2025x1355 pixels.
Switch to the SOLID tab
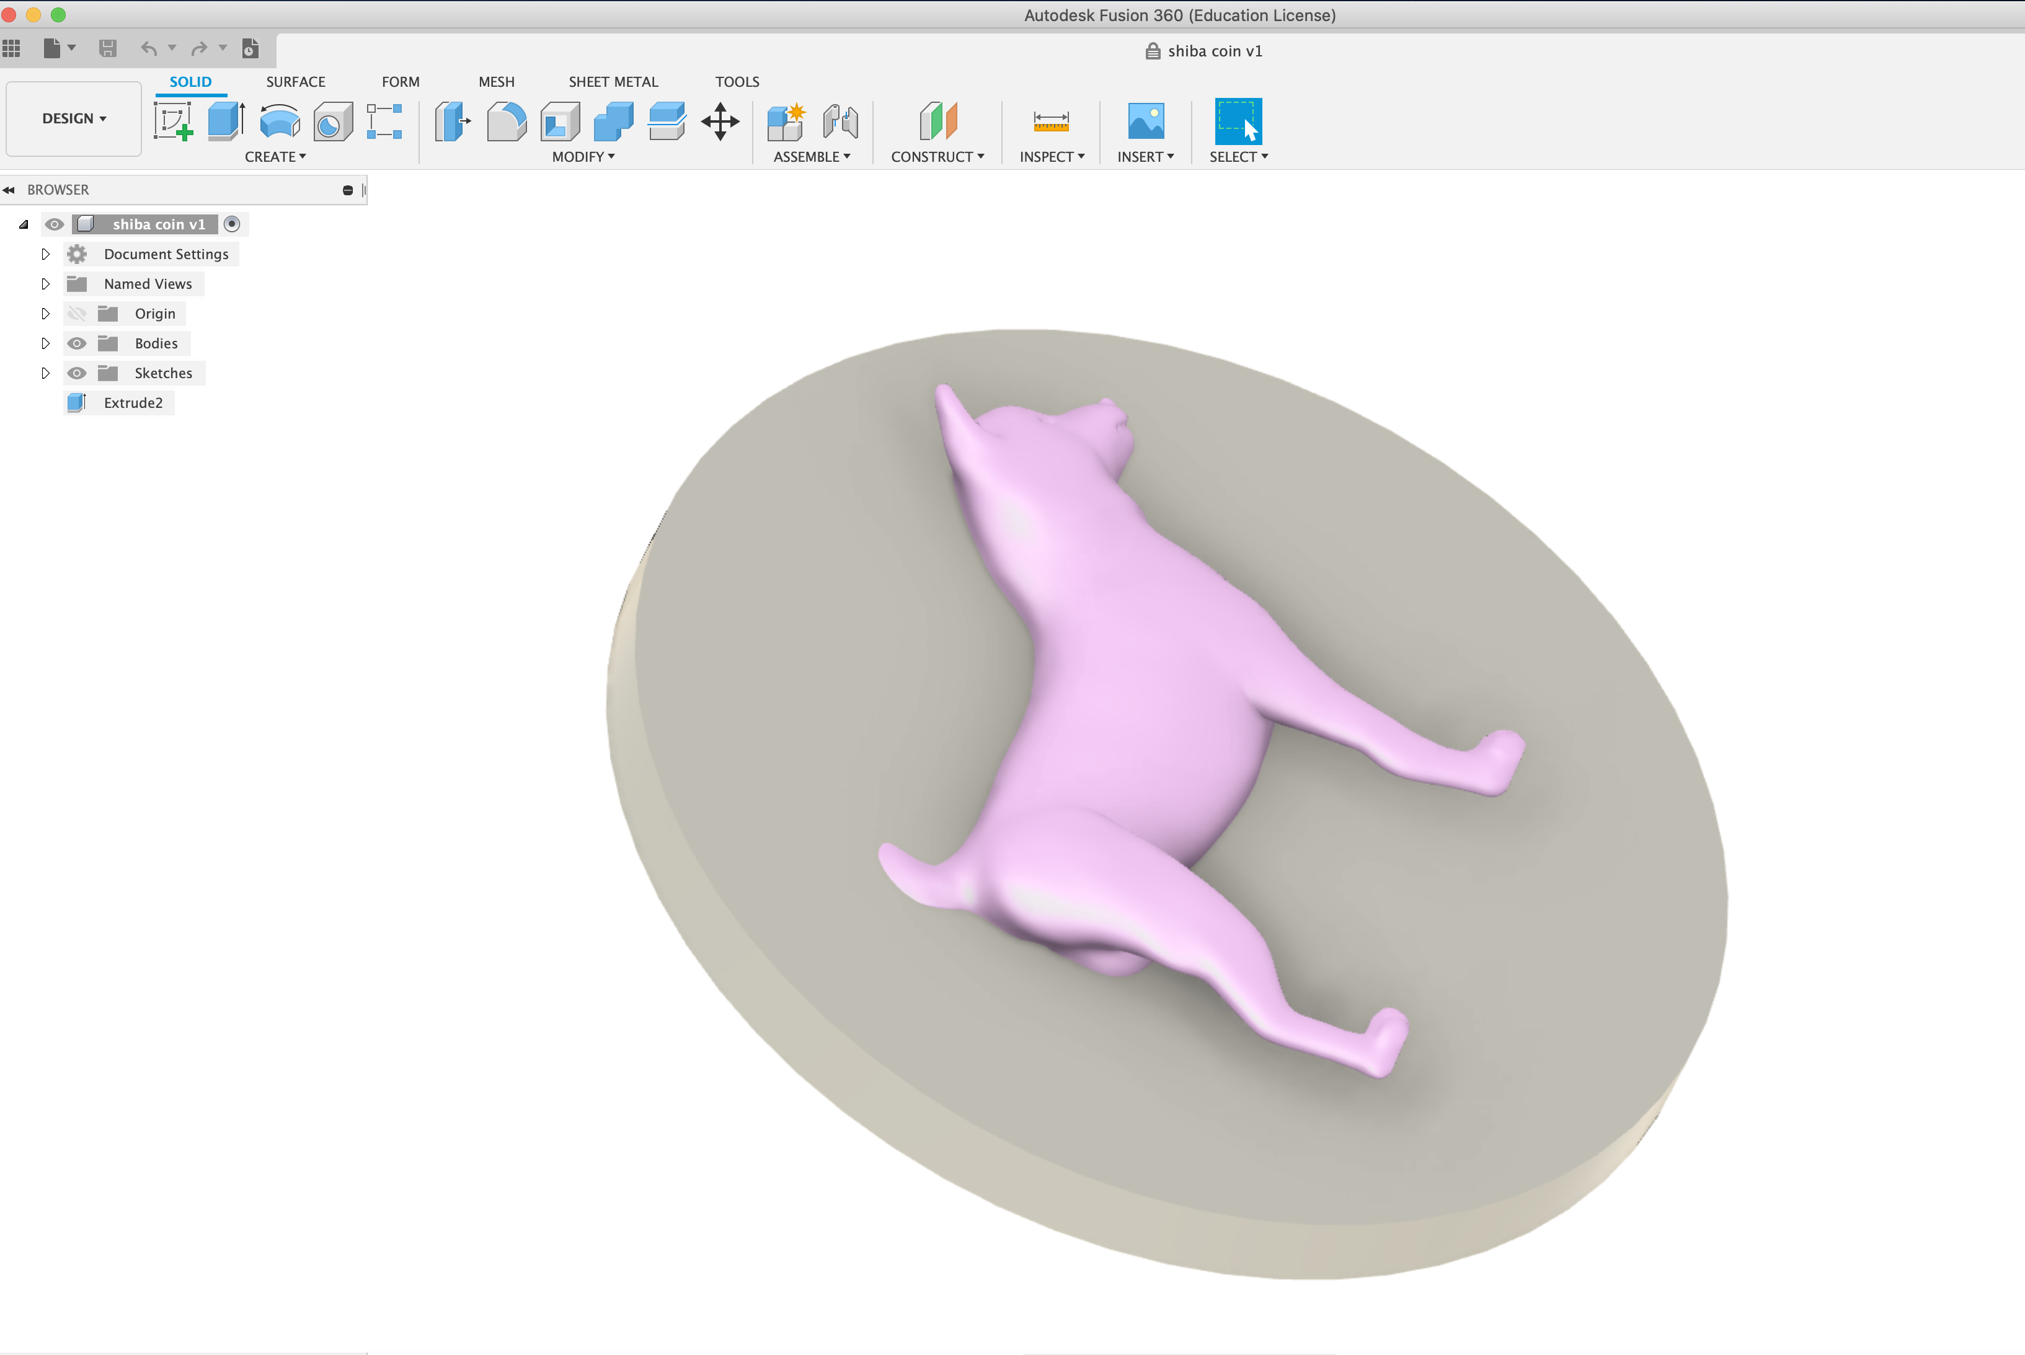(190, 82)
